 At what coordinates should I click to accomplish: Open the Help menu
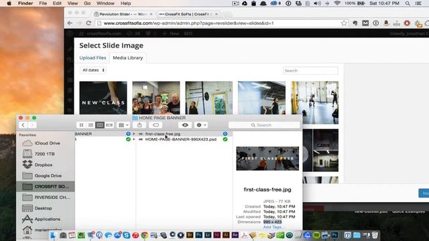[x=125, y=3]
